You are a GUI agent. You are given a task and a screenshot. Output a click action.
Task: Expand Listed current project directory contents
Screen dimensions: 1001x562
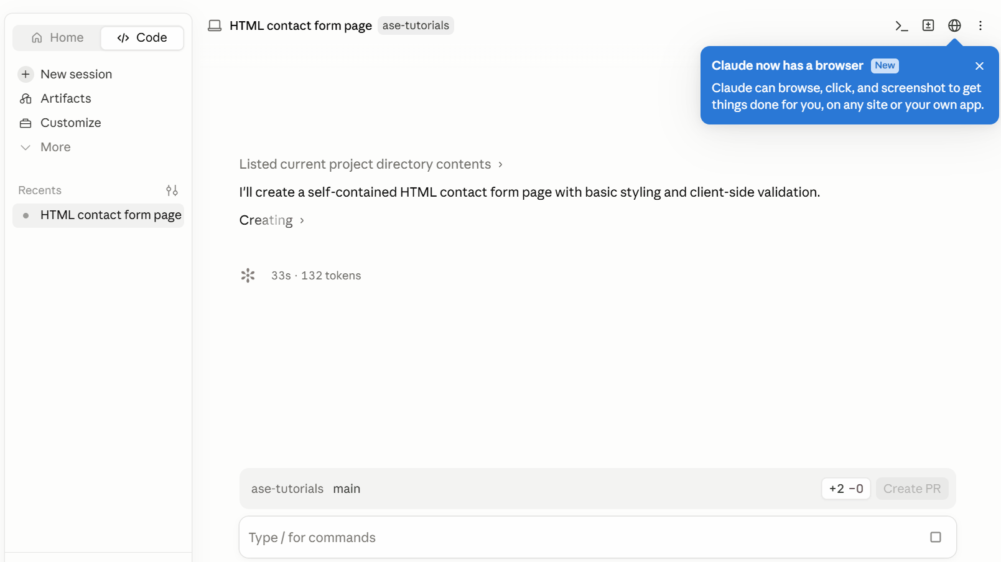click(x=371, y=164)
